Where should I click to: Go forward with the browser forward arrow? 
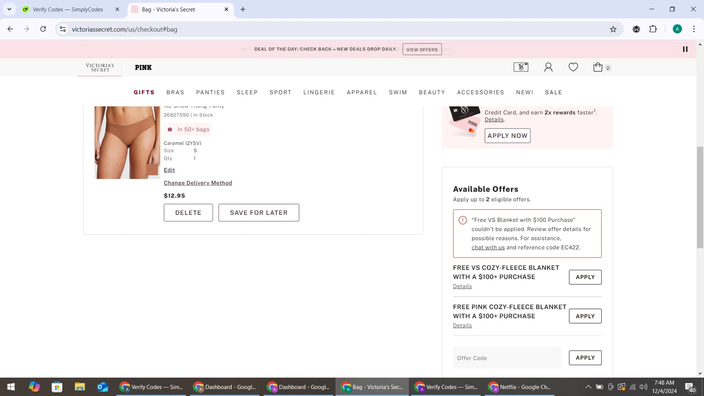coord(27,29)
